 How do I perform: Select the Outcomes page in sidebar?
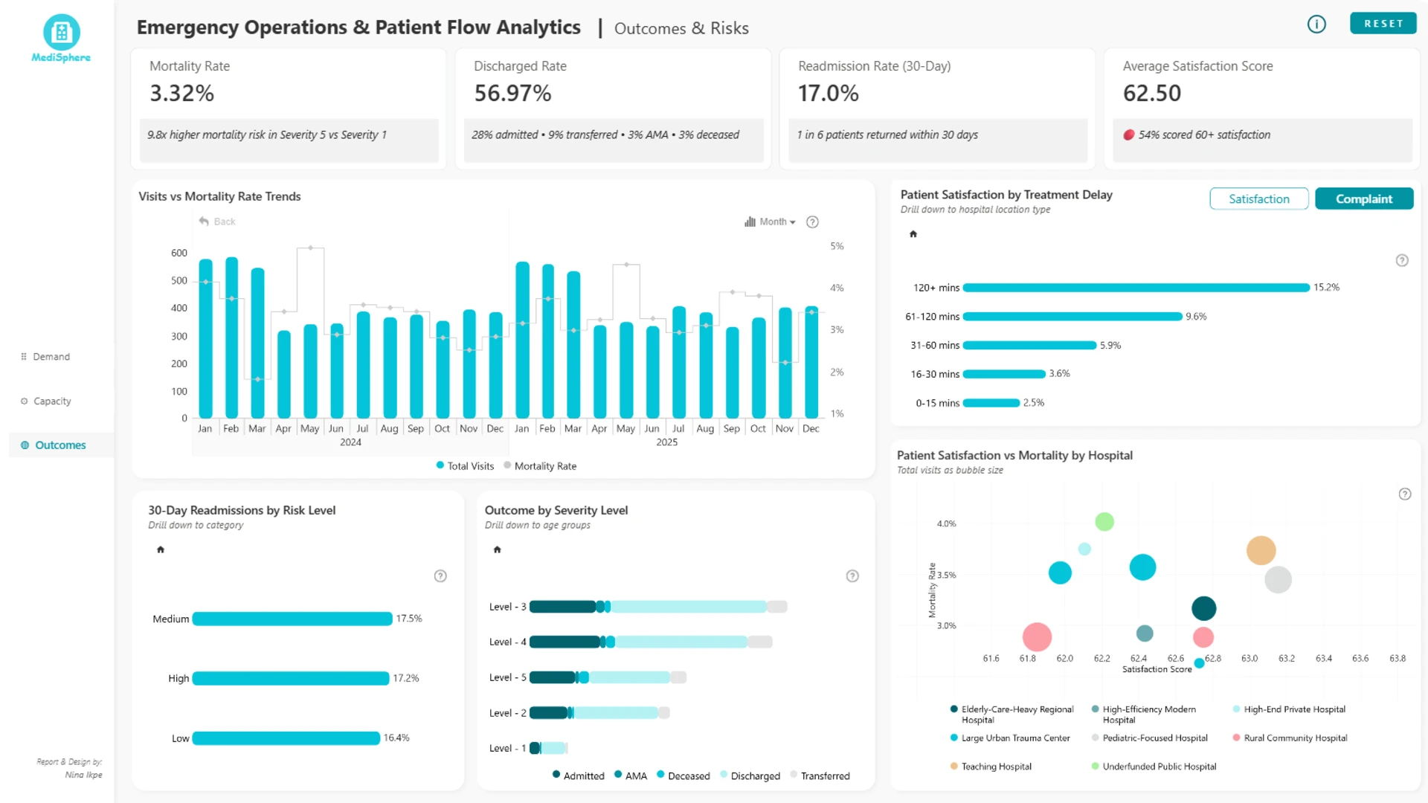(60, 445)
